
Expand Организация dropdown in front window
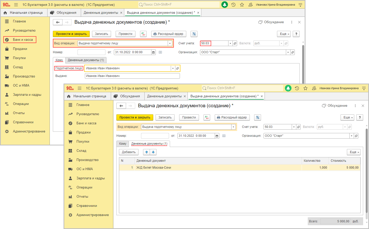pyautogui.click(x=351, y=136)
